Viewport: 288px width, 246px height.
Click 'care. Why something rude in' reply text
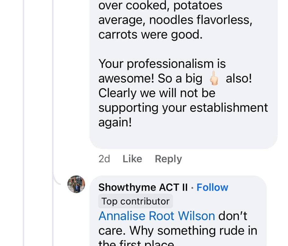tap(178, 230)
